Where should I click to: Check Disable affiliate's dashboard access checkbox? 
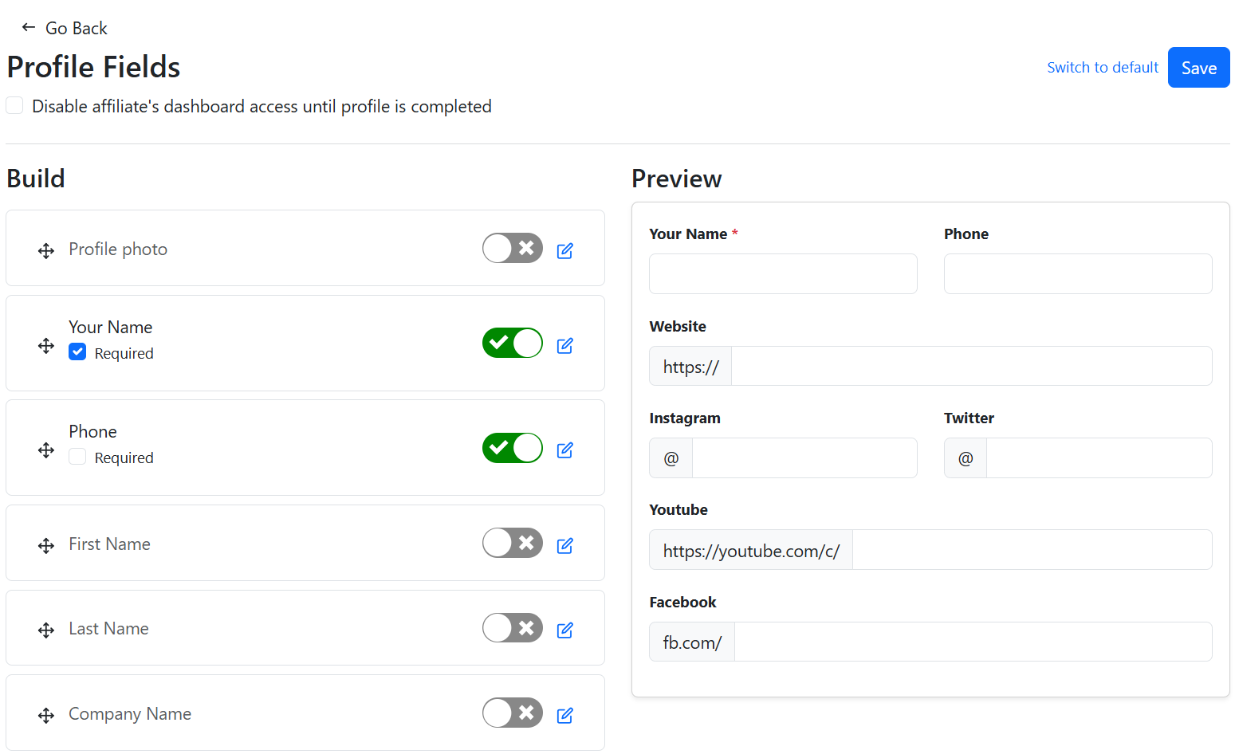click(x=15, y=106)
